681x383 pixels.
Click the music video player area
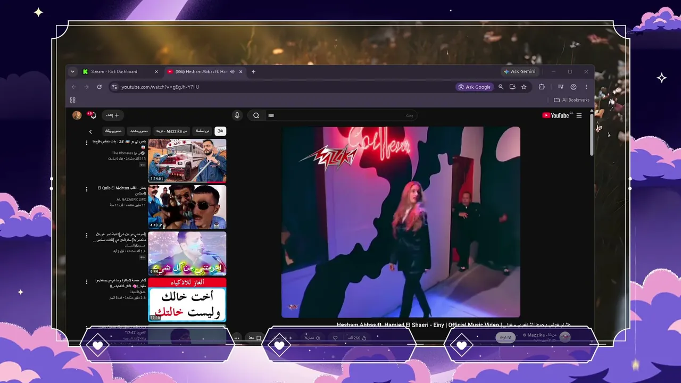[x=401, y=222]
